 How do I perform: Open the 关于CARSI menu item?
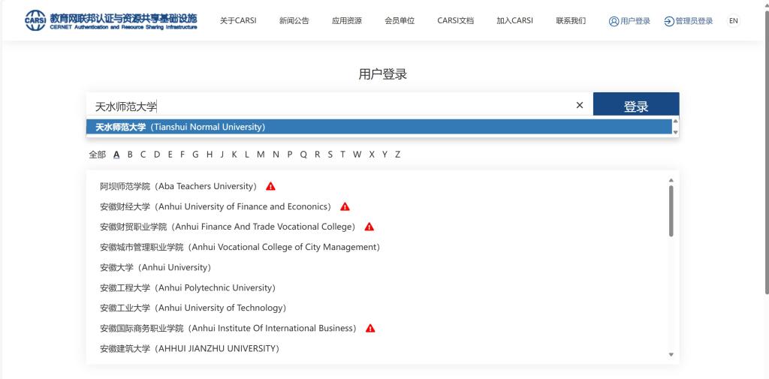click(x=238, y=21)
